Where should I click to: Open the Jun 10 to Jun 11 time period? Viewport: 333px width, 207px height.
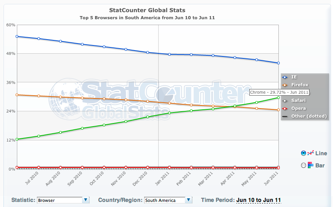click(258, 200)
